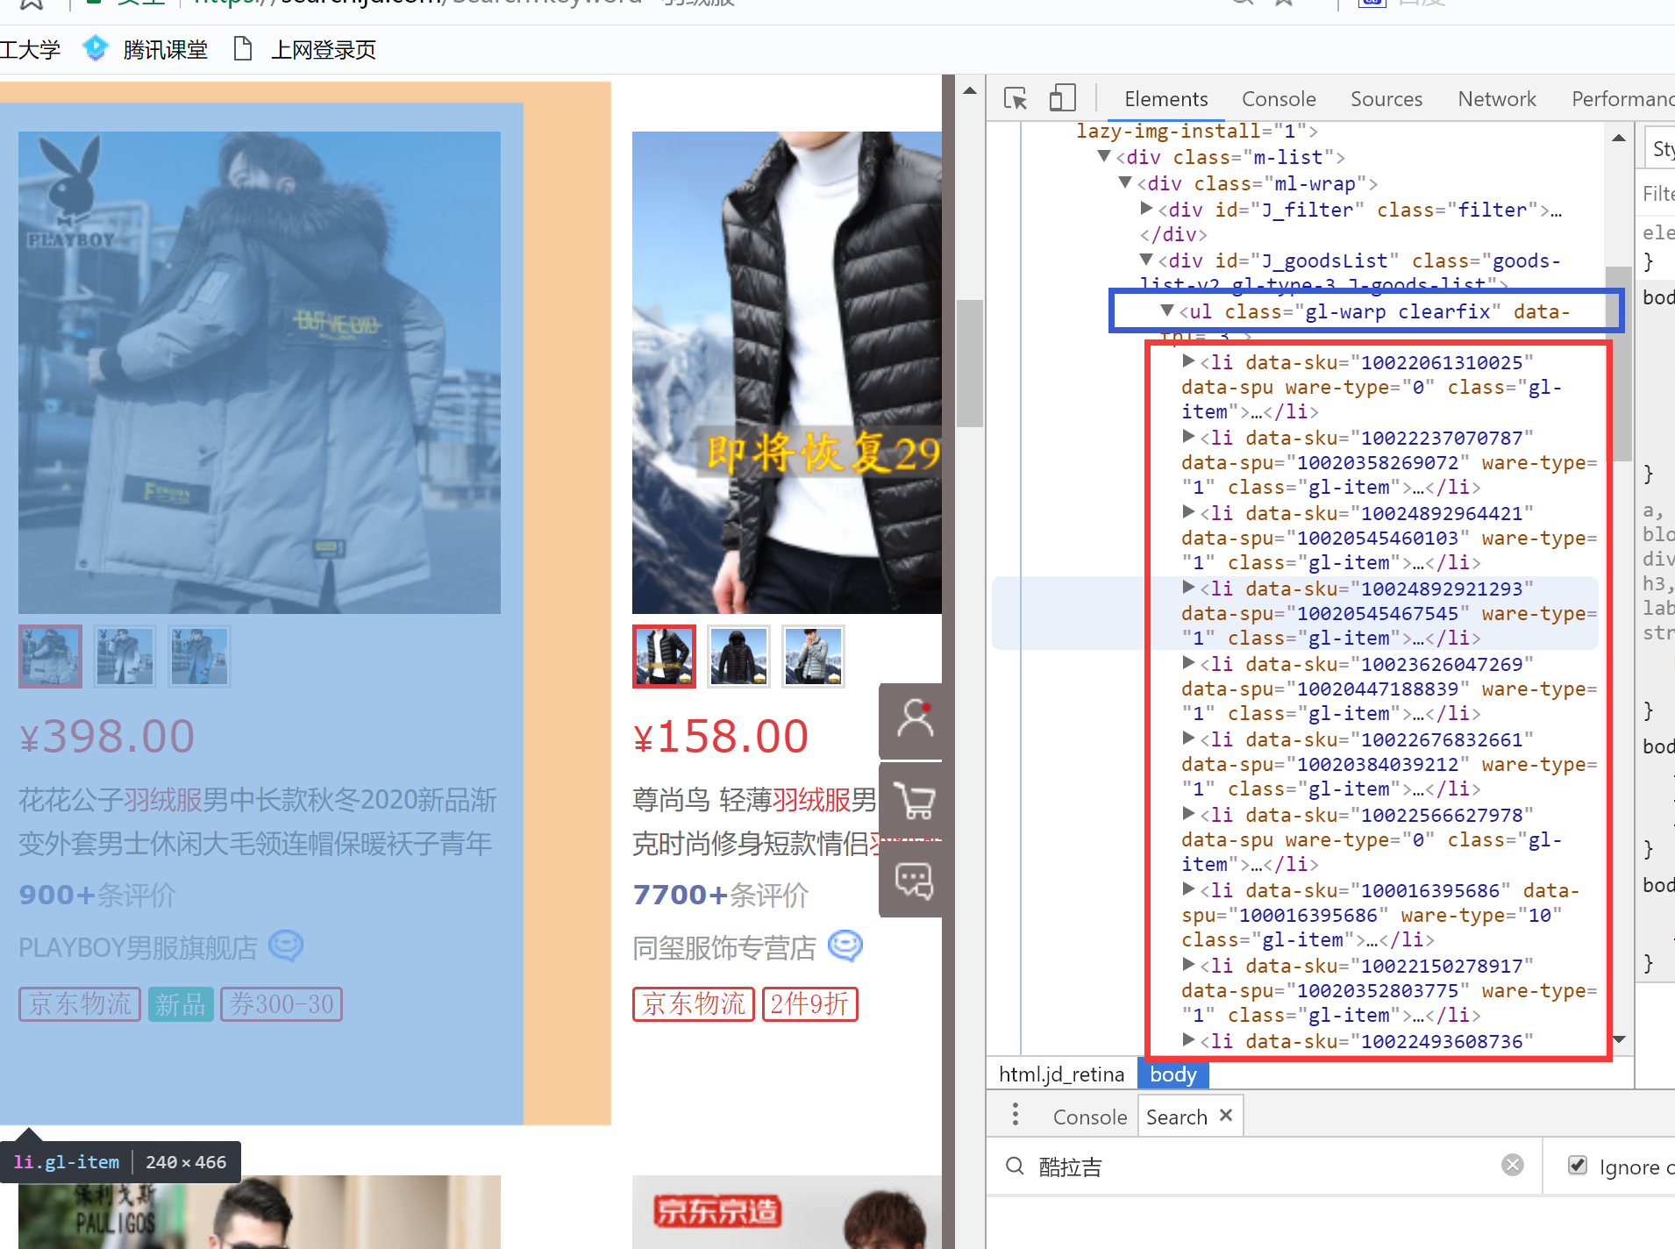Viewport: 1675px width, 1249px height.
Task: Select the body breadcrumb in DevTools
Action: 1172,1074
